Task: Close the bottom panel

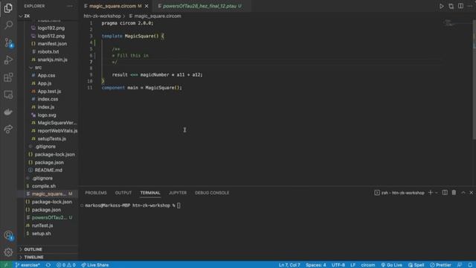Action: click(471, 193)
